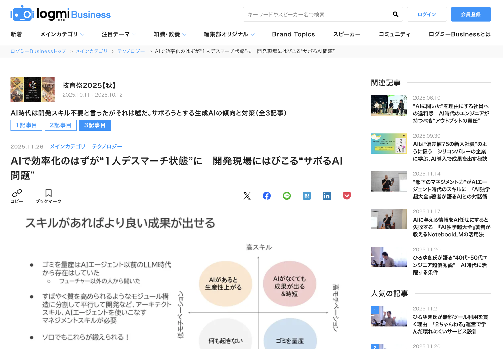
Task: Share article on Facebook
Action: pyautogui.click(x=267, y=196)
